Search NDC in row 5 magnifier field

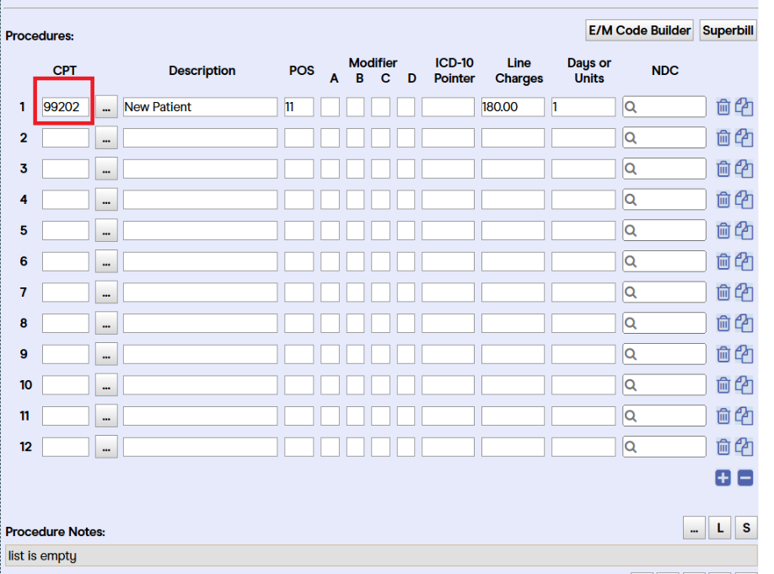(664, 230)
